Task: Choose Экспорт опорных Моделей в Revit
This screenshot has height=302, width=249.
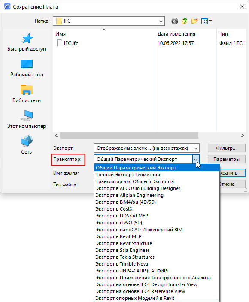Action: pyautogui.click(x=157, y=298)
